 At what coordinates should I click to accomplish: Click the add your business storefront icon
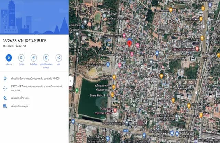point(5,106)
